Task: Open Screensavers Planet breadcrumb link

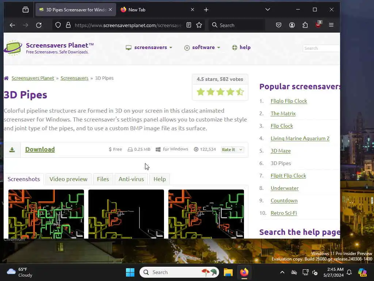Action: [33, 78]
